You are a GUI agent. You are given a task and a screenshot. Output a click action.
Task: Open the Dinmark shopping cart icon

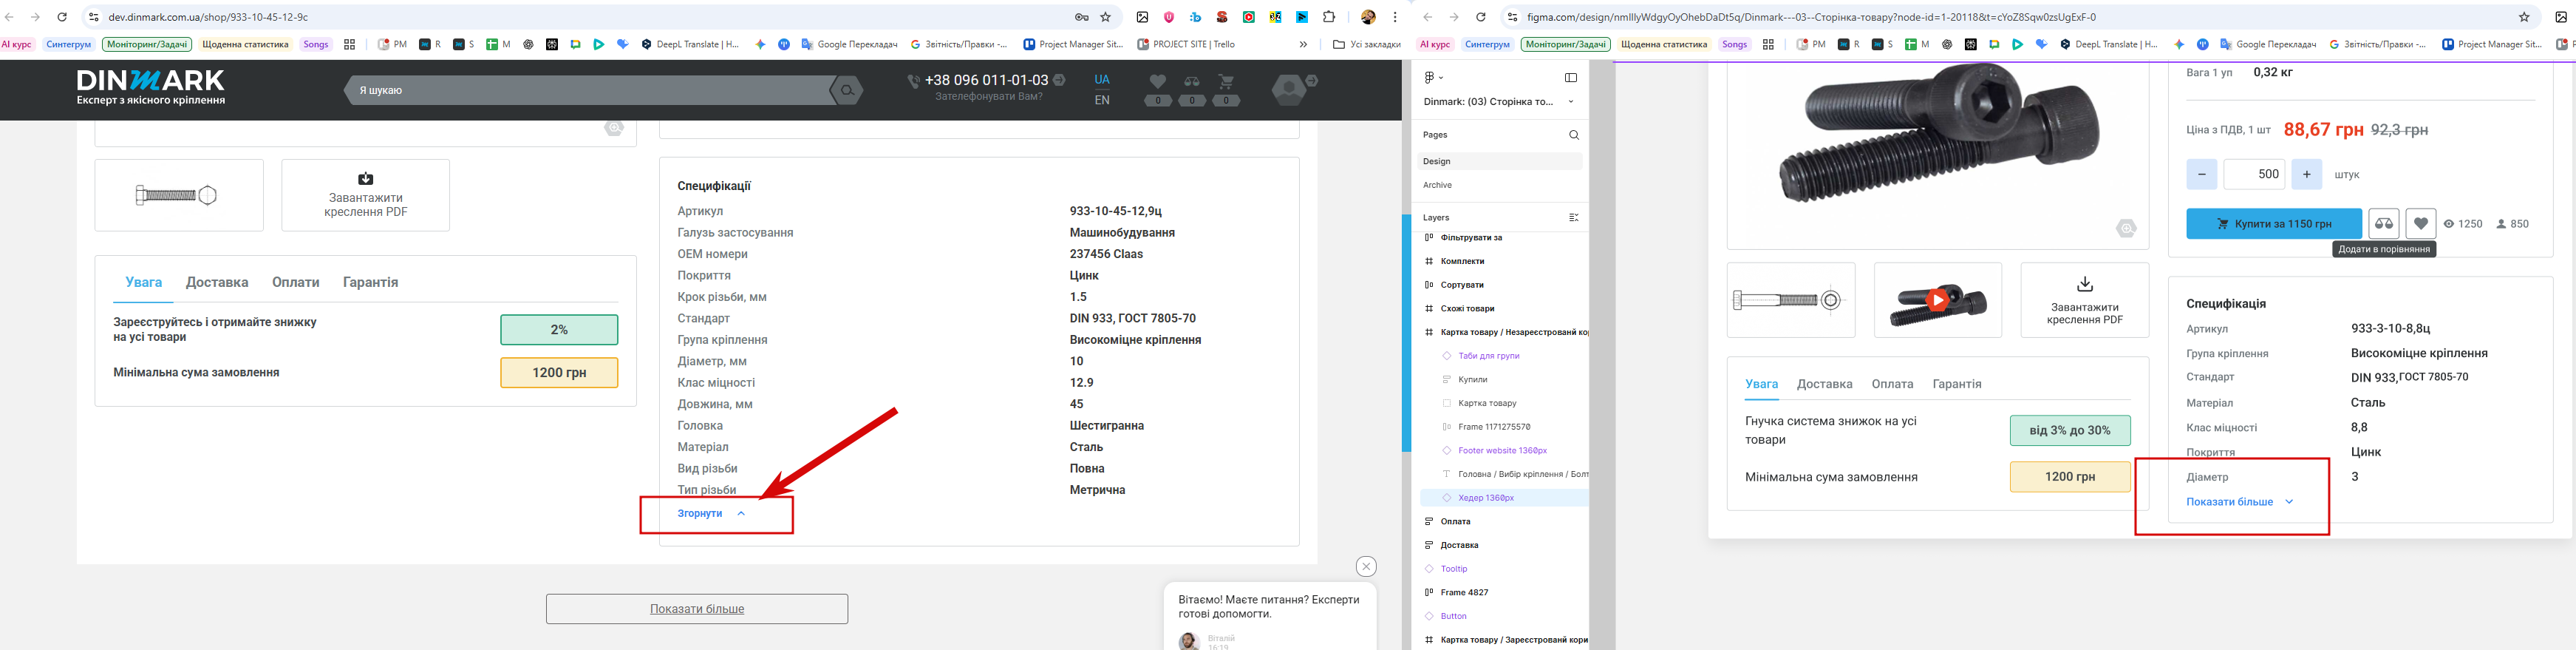click(x=1226, y=81)
